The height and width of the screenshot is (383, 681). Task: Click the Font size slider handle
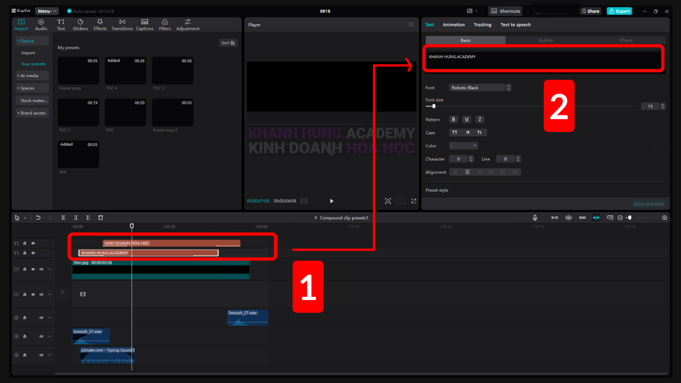click(434, 106)
